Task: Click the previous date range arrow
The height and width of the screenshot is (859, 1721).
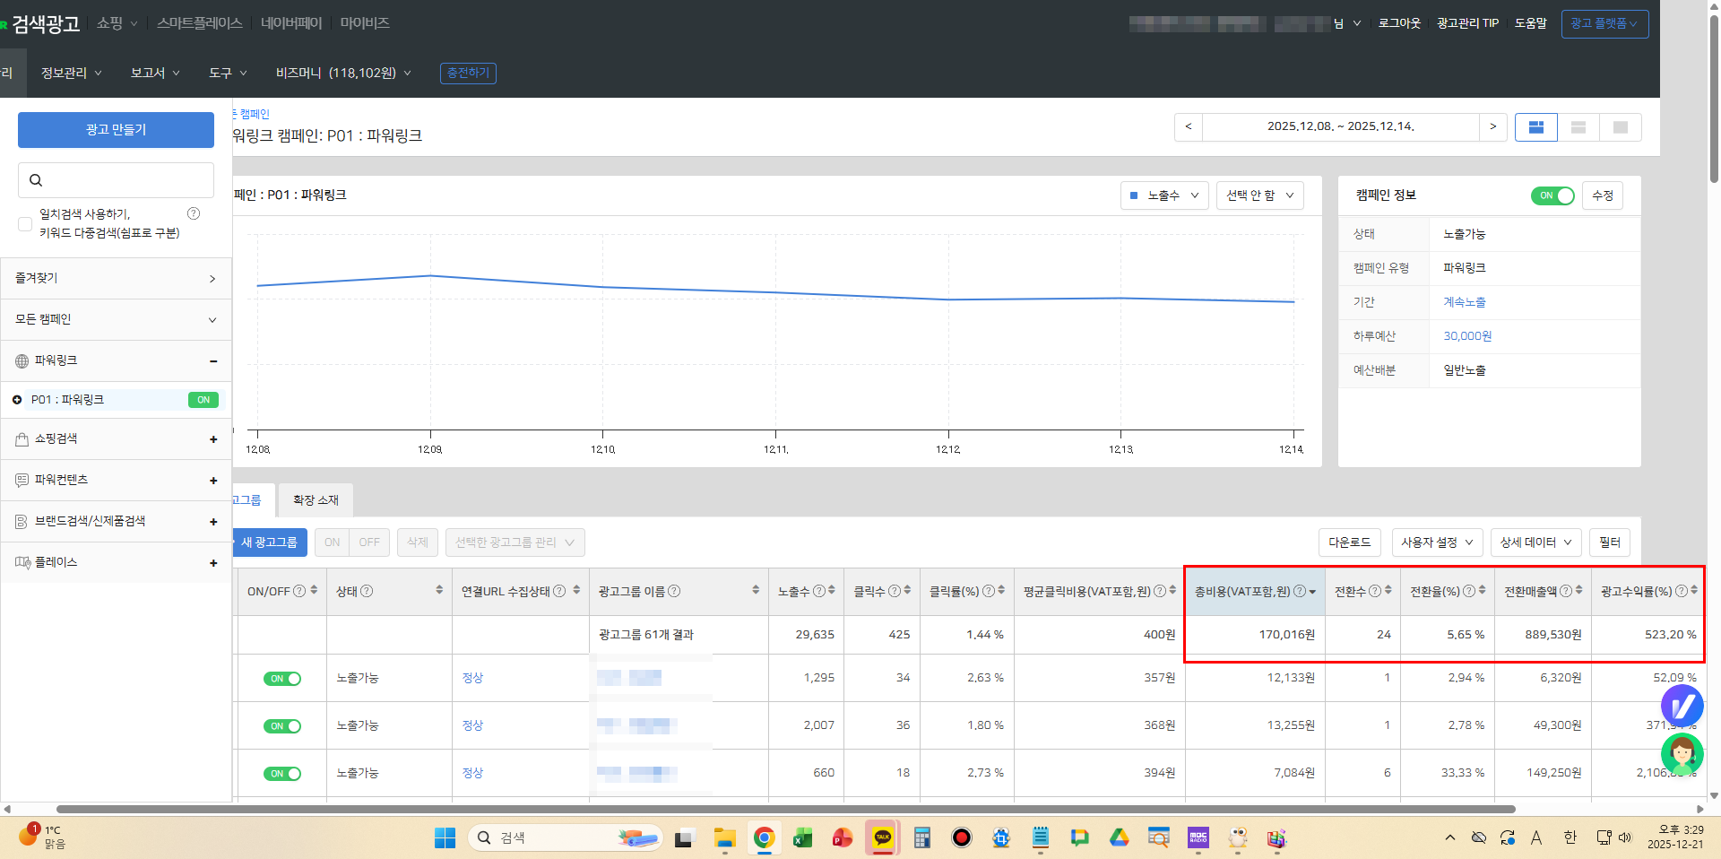Action: 1189,127
